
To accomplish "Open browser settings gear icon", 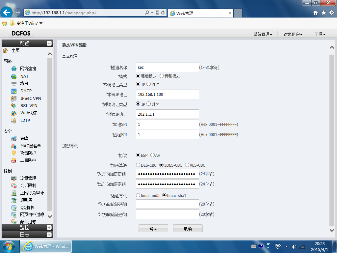I will pyautogui.click(x=332, y=13).
